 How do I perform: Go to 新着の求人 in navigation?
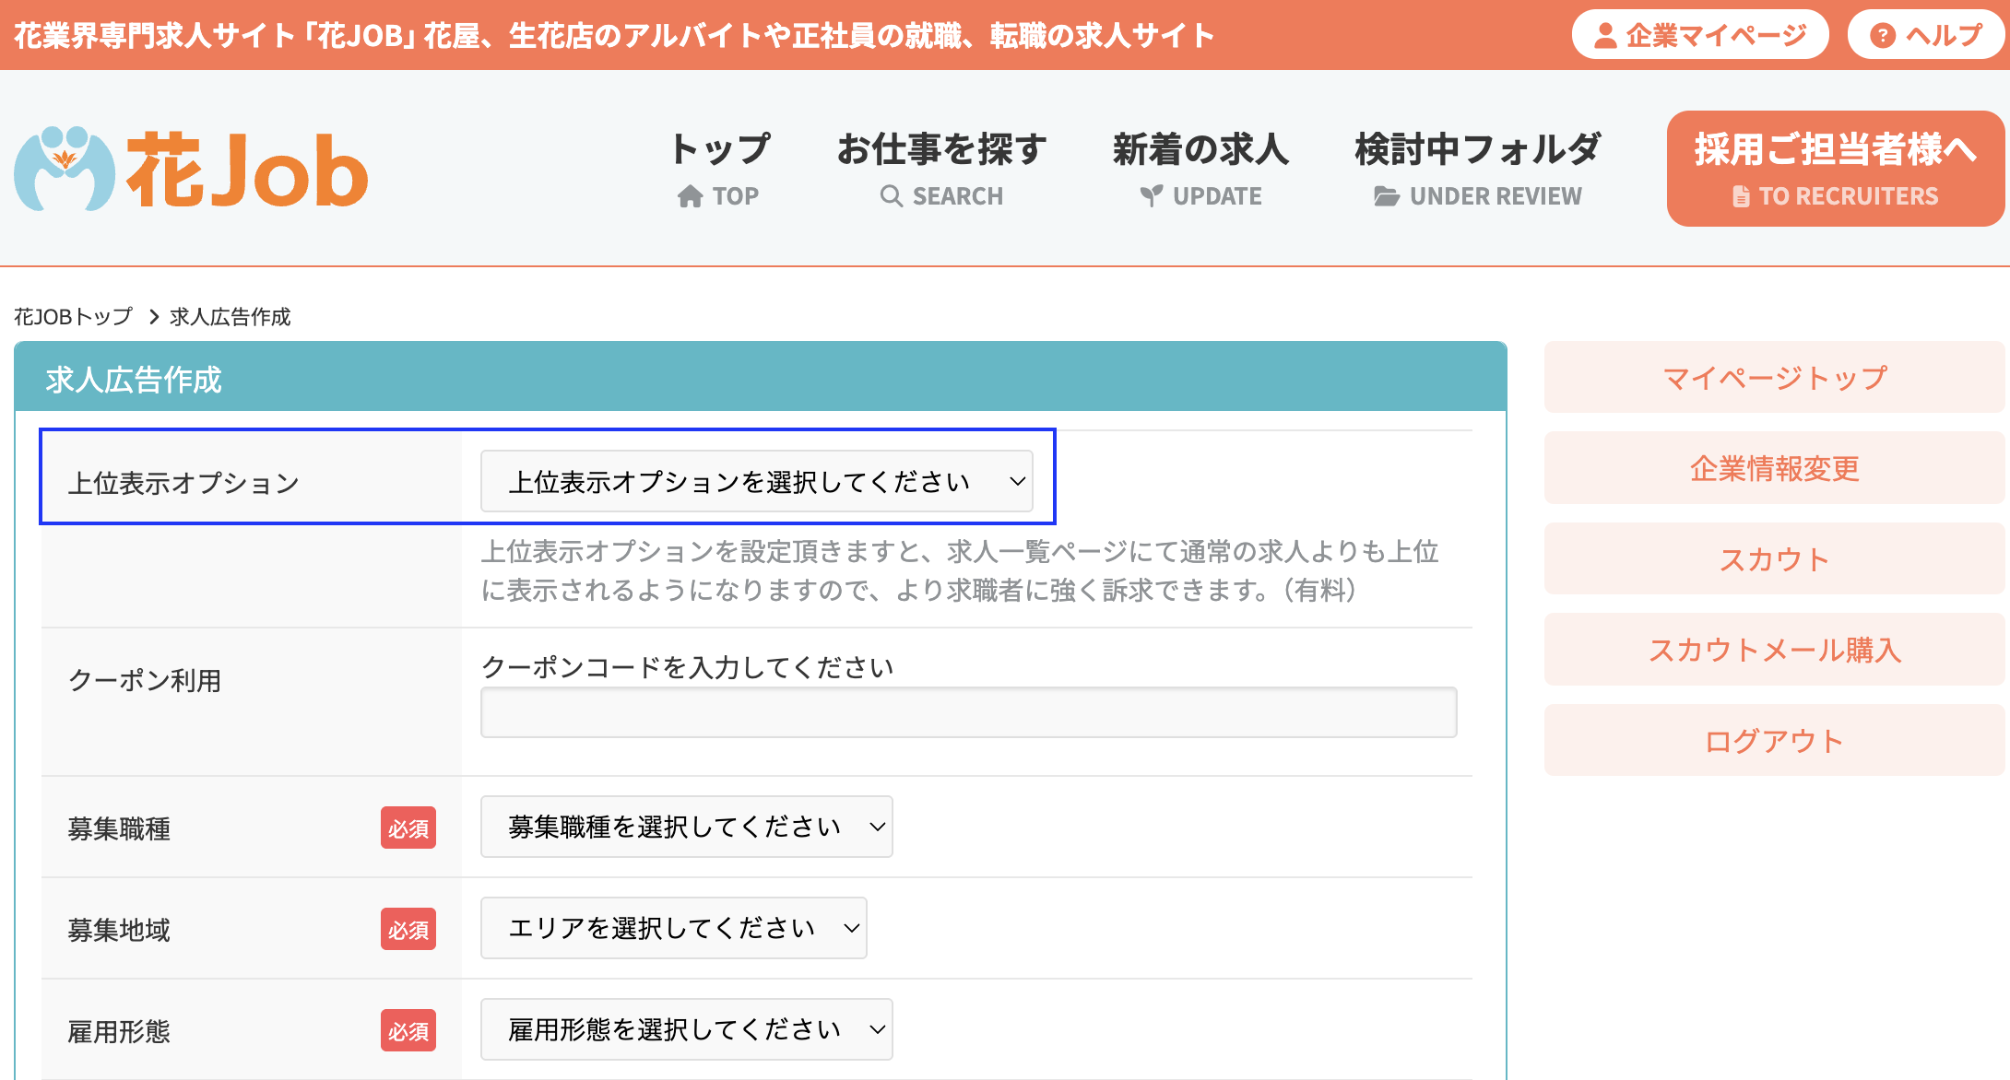(1200, 150)
